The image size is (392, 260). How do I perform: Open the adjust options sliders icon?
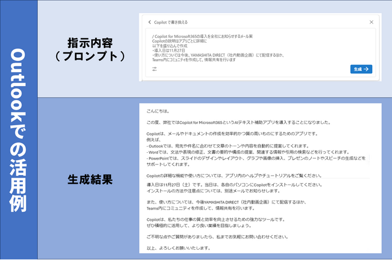154,69
